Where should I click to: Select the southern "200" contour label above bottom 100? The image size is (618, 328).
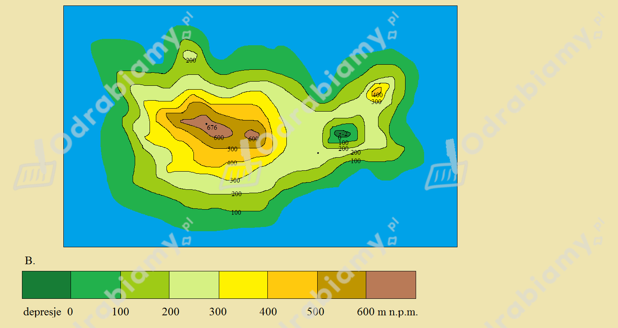[237, 194]
